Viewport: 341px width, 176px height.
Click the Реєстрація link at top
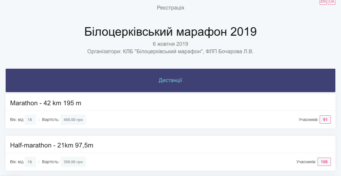(170, 8)
